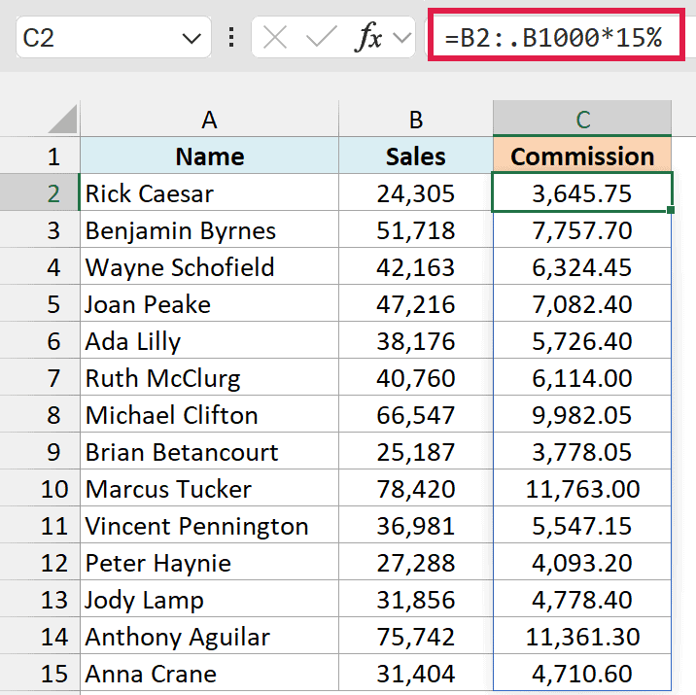This screenshot has width=696, height=695.
Task: Click the Name Box showing C2
Action: coord(113,37)
